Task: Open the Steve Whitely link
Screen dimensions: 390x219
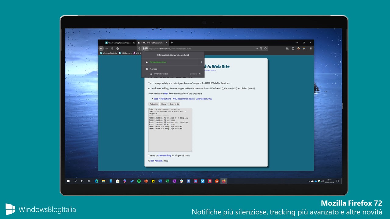Action: point(165,155)
